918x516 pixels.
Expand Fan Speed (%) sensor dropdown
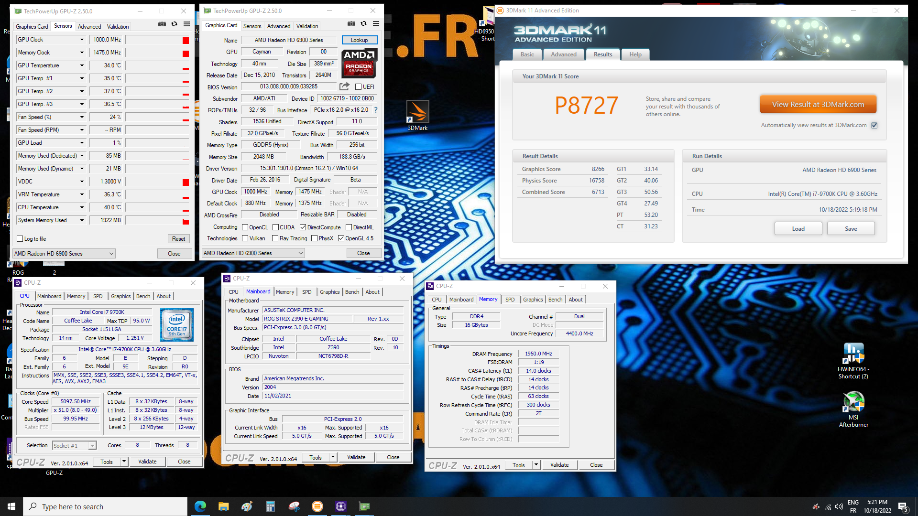(x=82, y=117)
